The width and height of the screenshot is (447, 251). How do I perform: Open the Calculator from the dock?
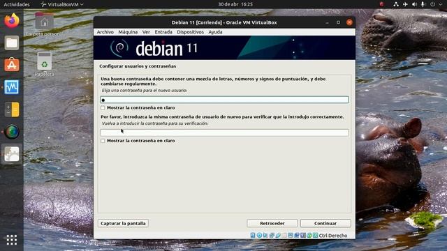12,109
